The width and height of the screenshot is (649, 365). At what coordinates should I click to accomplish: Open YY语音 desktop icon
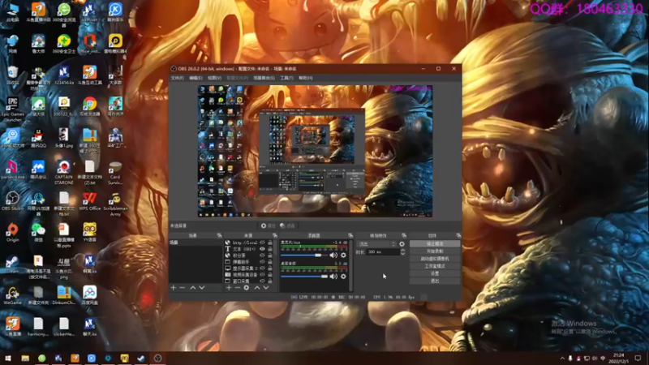[x=89, y=233]
